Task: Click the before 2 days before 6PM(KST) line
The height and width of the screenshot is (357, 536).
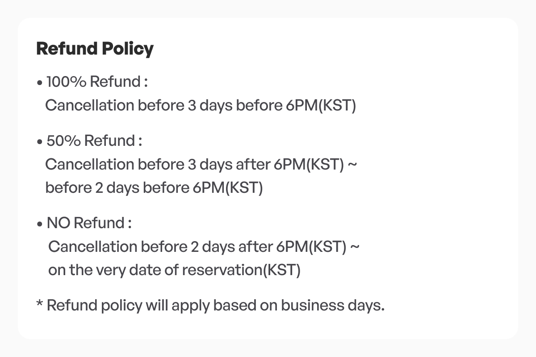Action: point(154,188)
